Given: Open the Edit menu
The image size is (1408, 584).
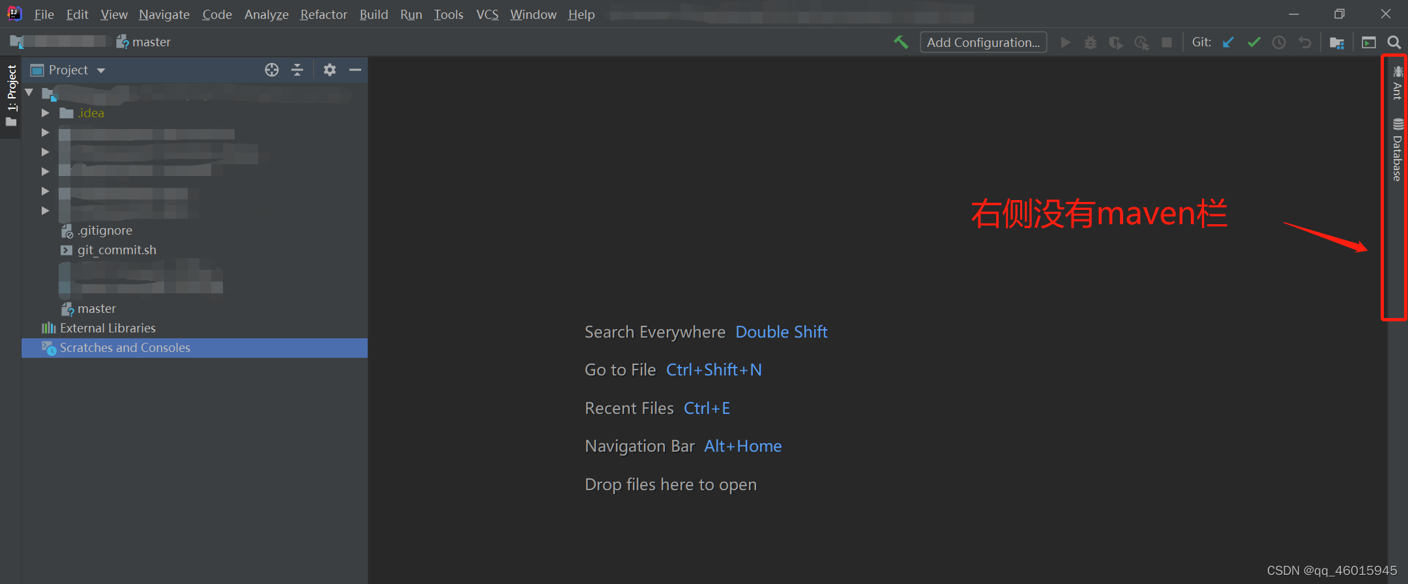Looking at the screenshot, I should (x=77, y=14).
